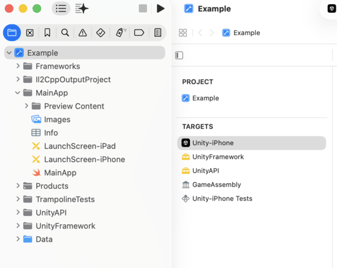The height and width of the screenshot is (268, 337).
Task: Expand the Products folder
Action: click(x=18, y=186)
